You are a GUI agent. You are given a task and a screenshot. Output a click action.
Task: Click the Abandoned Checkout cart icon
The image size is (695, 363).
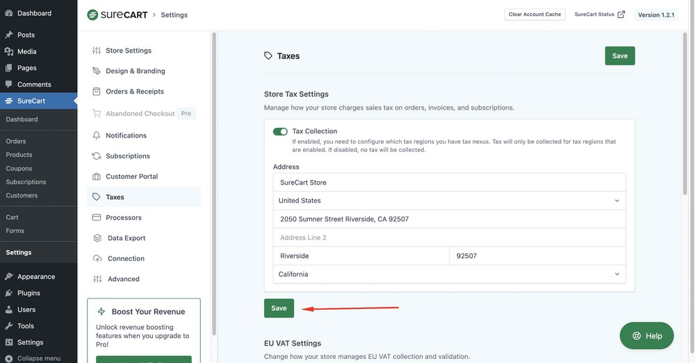(x=96, y=113)
